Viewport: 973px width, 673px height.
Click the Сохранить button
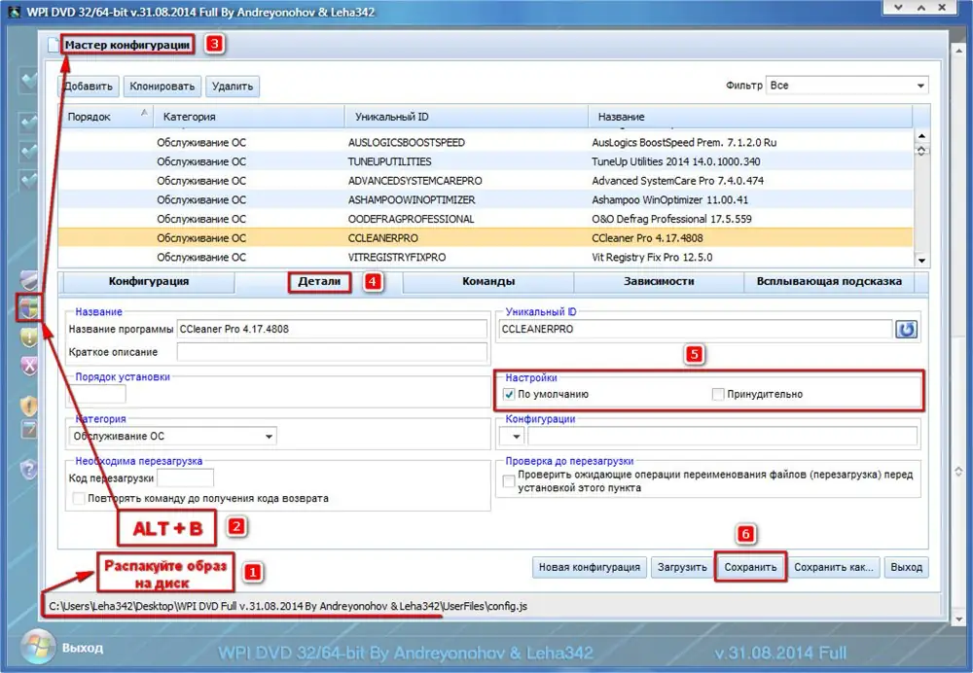[x=751, y=567]
